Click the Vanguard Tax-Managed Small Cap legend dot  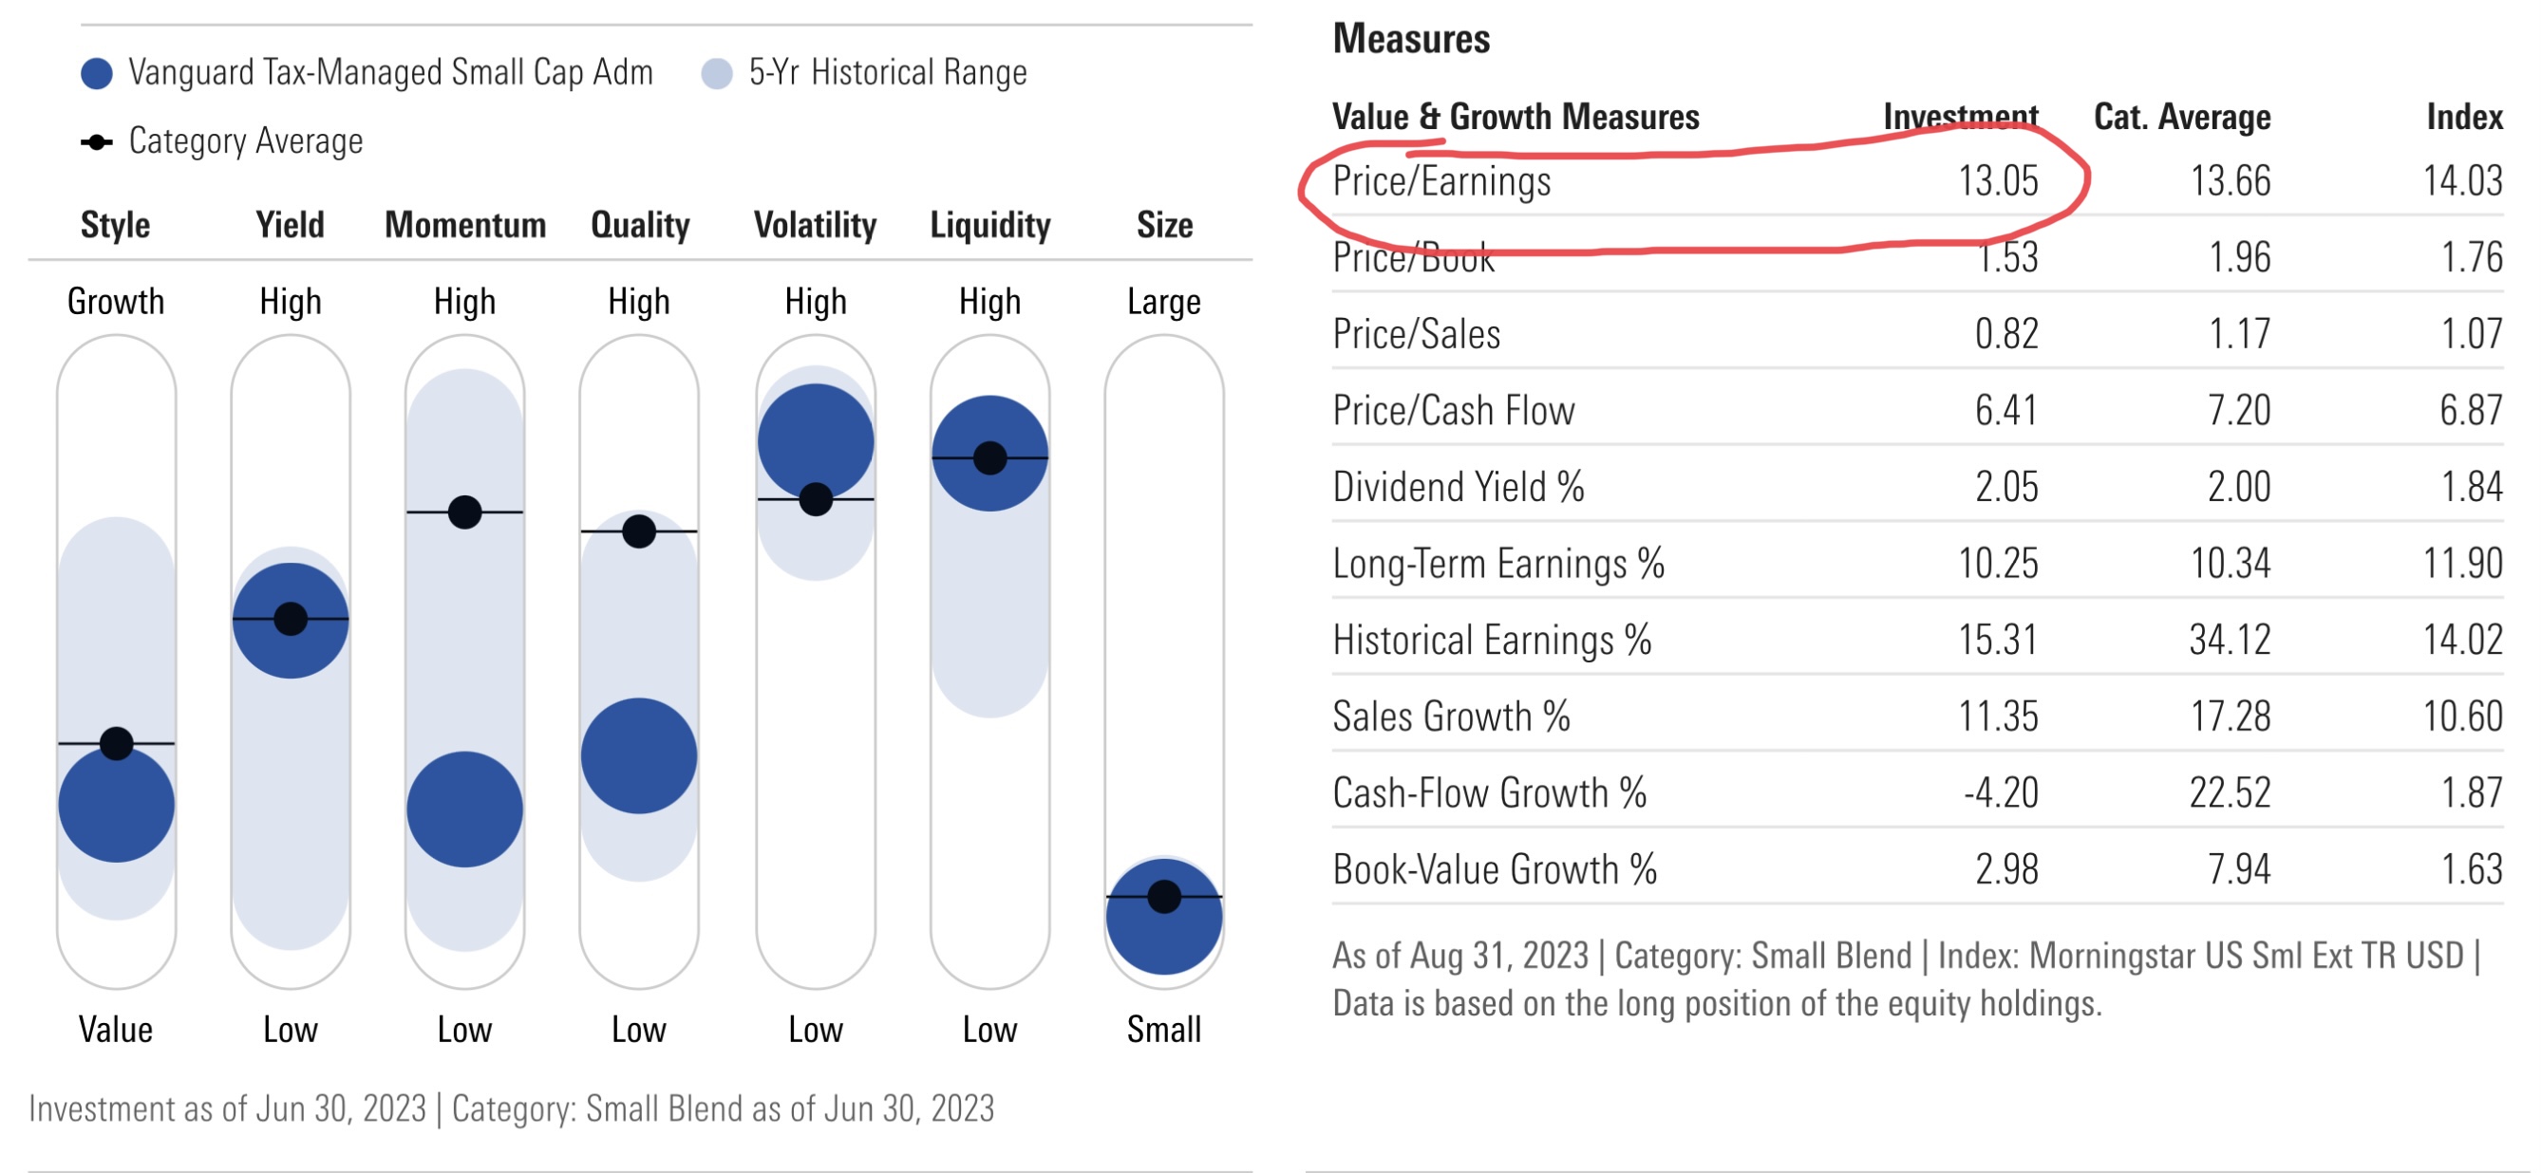[97, 73]
